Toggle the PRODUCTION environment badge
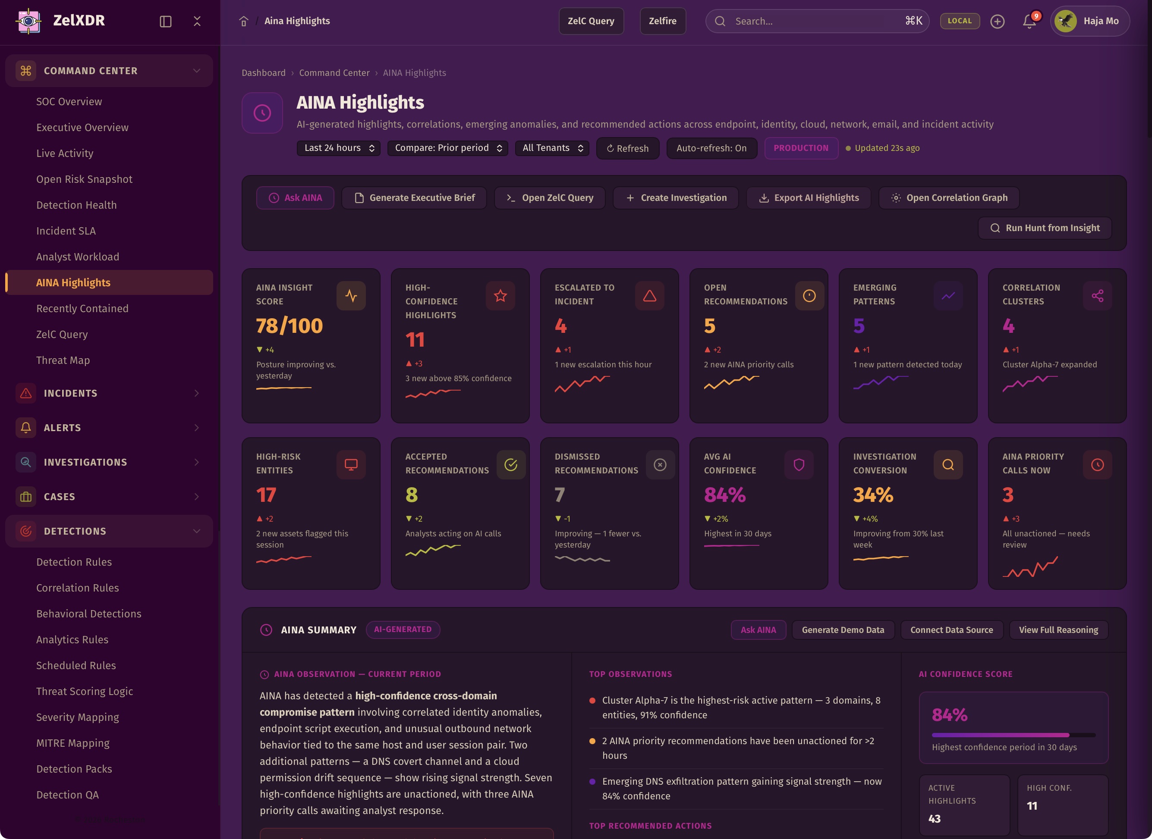Screen dimensions: 1152x839 pyautogui.click(x=801, y=148)
